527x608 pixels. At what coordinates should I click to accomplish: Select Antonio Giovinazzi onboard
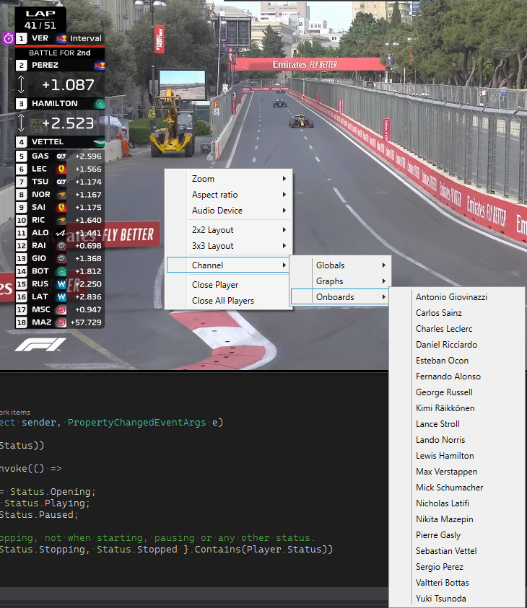[457, 297]
